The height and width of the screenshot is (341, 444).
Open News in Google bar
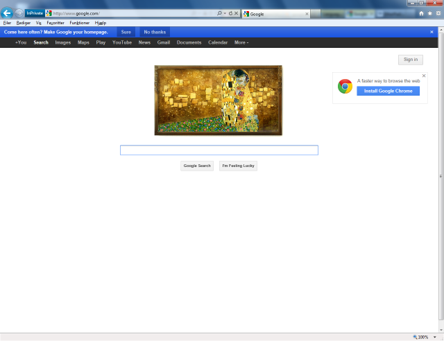pos(144,42)
